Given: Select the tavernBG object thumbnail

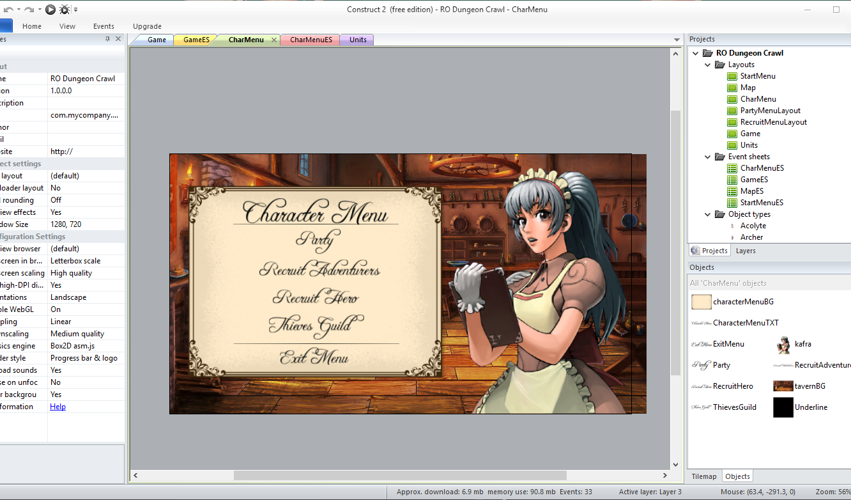Looking at the screenshot, I should [x=783, y=386].
